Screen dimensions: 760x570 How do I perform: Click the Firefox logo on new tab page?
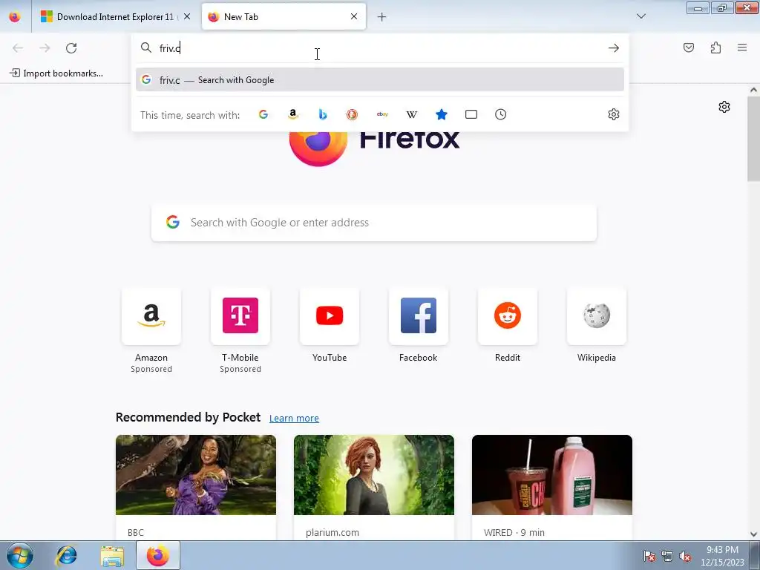coord(318,148)
